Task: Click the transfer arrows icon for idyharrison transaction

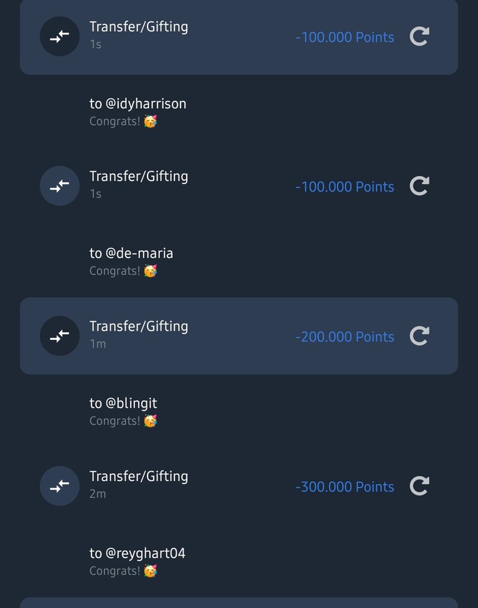Action: (60, 36)
